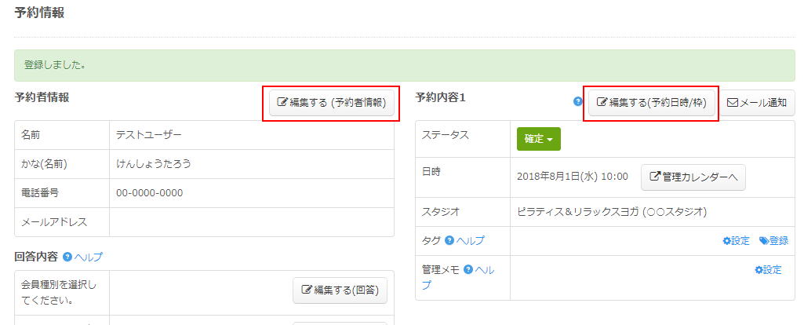The image size is (804, 325).
Task: Click the reservation date 2018年8月1日(水) 10:00
Action: [x=572, y=177]
